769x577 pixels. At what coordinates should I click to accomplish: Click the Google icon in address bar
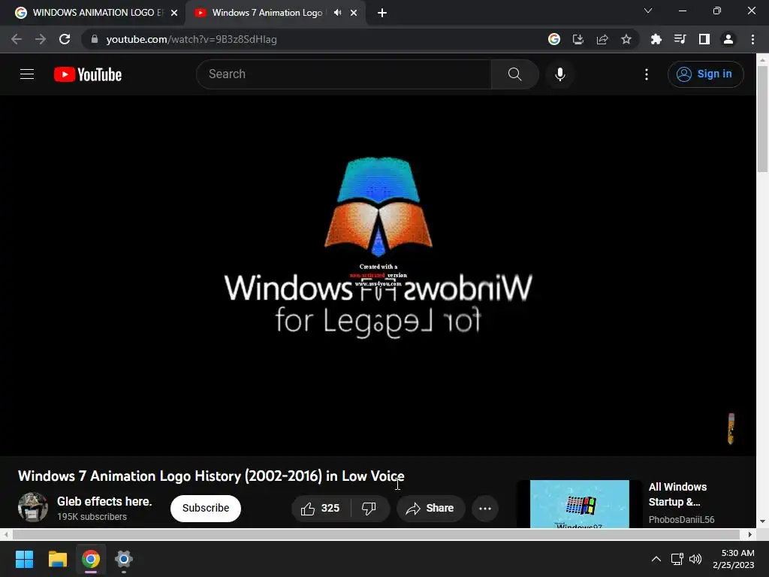553,39
